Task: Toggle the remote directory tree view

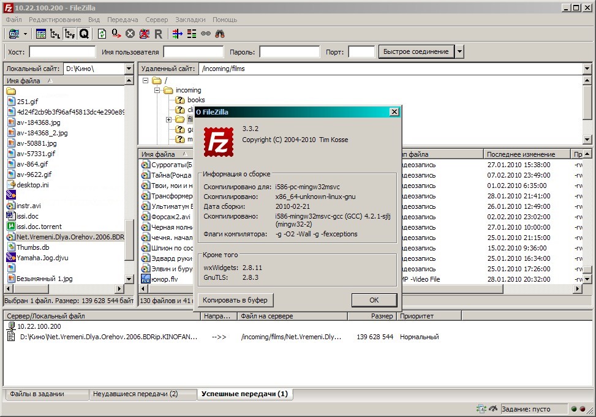Action: 70,34
